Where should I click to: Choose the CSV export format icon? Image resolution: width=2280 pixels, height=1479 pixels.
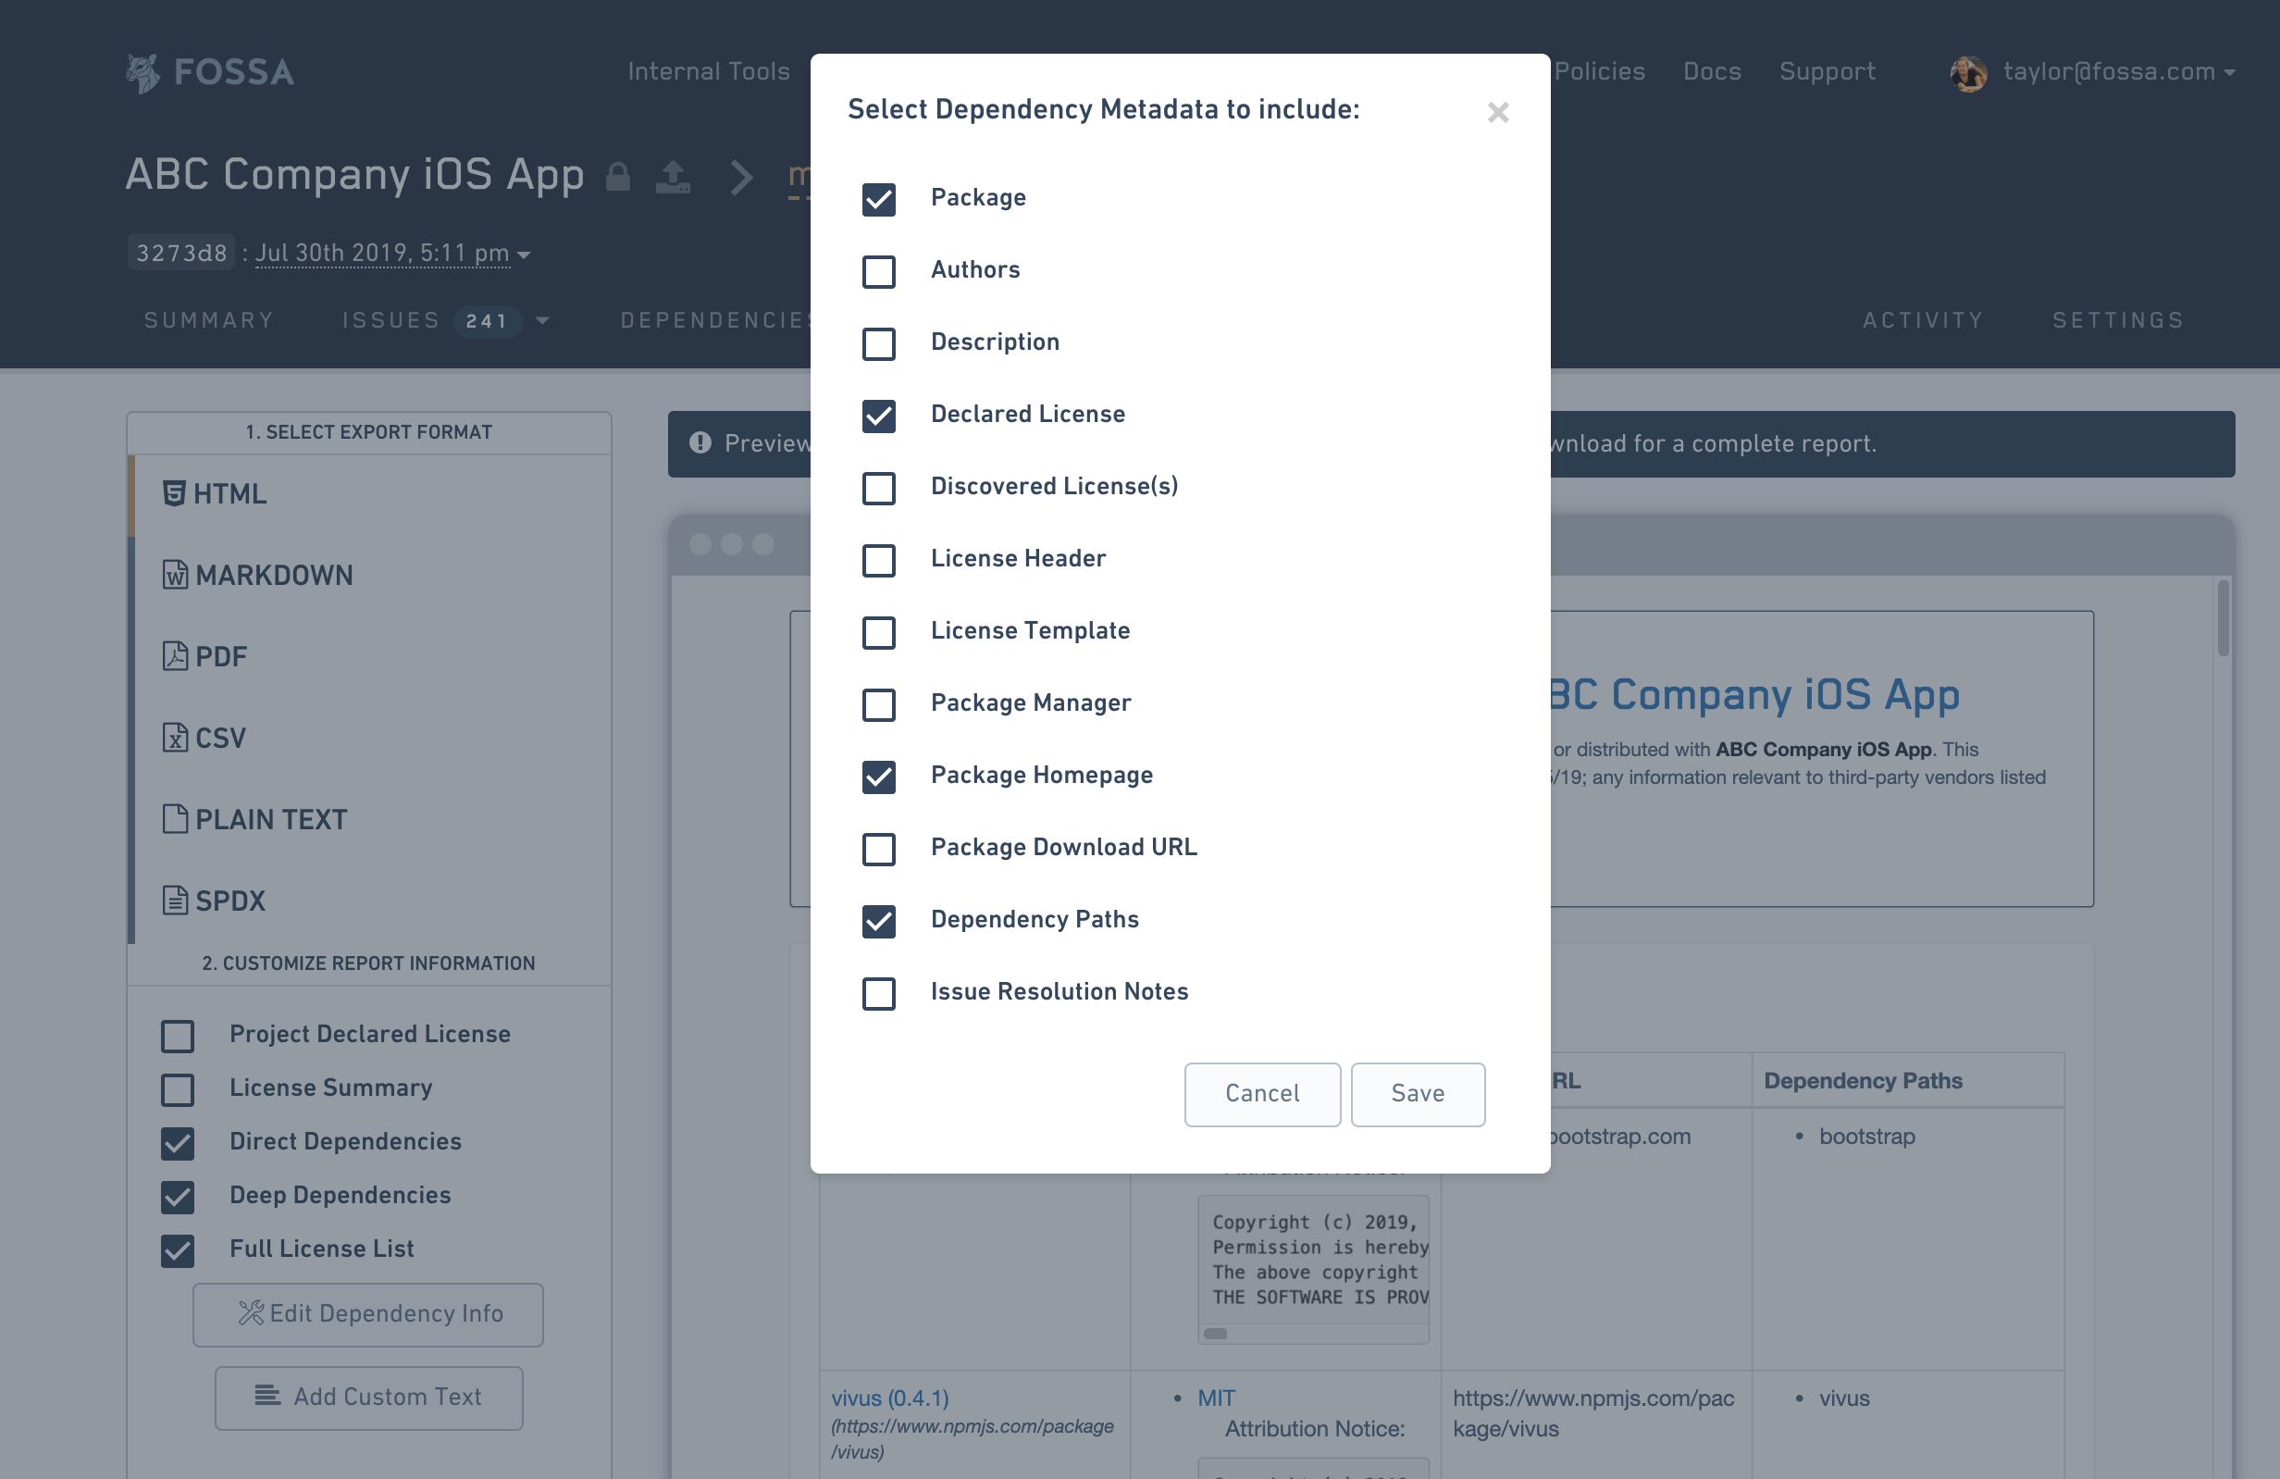(174, 738)
